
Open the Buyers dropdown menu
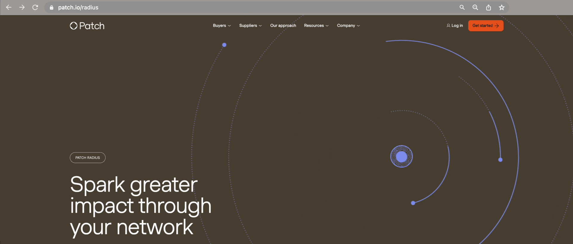pos(222,26)
